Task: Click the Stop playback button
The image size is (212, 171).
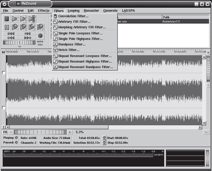Action: click(x=7, y=18)
